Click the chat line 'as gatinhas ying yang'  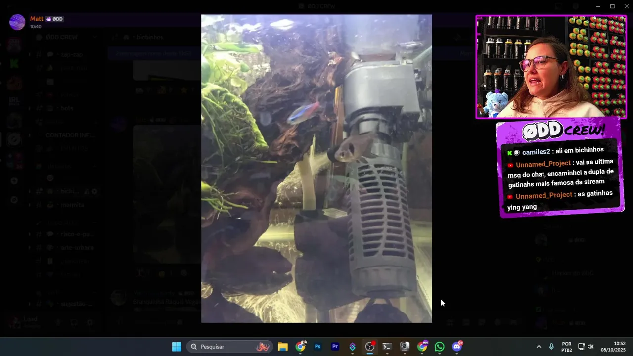pyautogui.click(x=560, y=200)
